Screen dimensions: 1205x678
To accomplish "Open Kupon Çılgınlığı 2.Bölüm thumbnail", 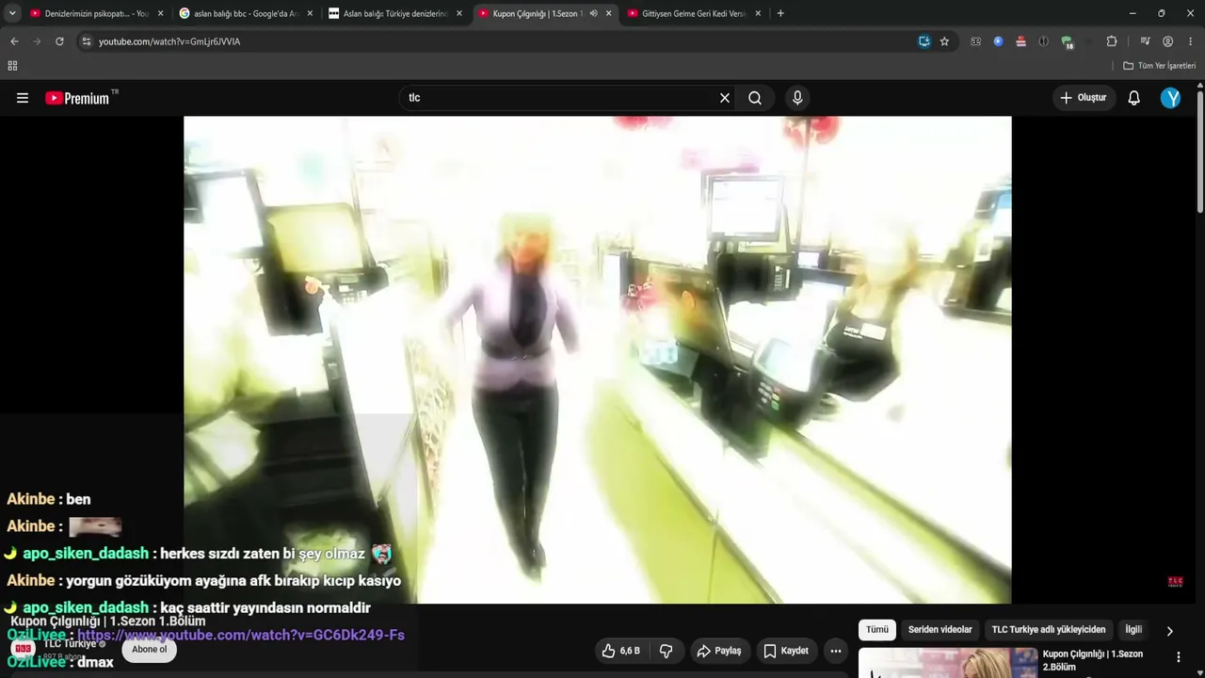I will coord(948,663).
